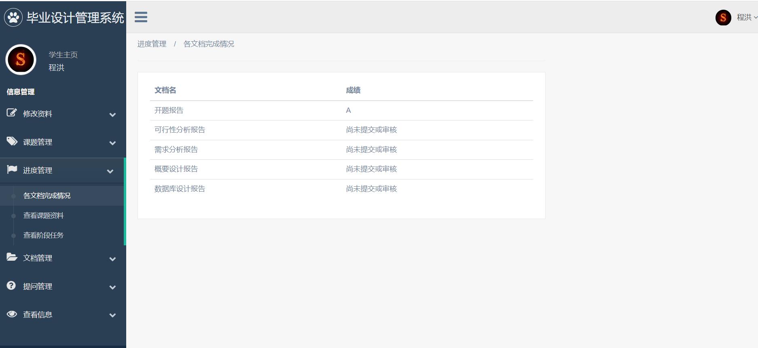Click the 学生主页 label in sidebar
This screenshot has height=348, width=758.
coord(63,55)
